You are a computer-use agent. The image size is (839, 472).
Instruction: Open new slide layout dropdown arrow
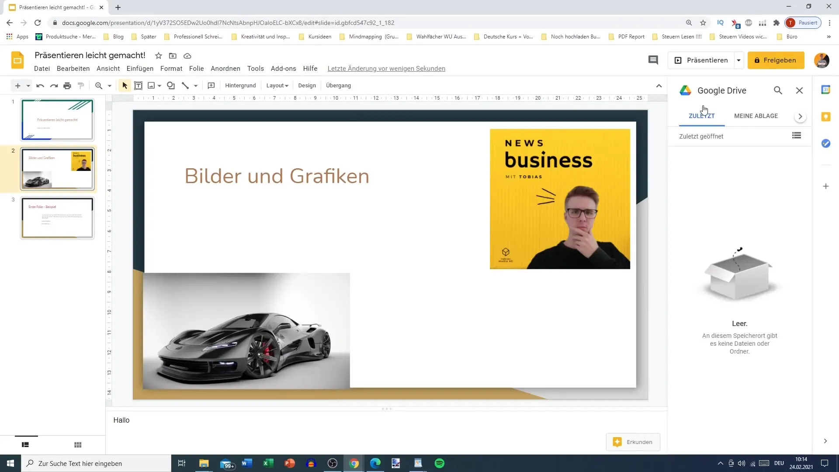tap(28, 86)
